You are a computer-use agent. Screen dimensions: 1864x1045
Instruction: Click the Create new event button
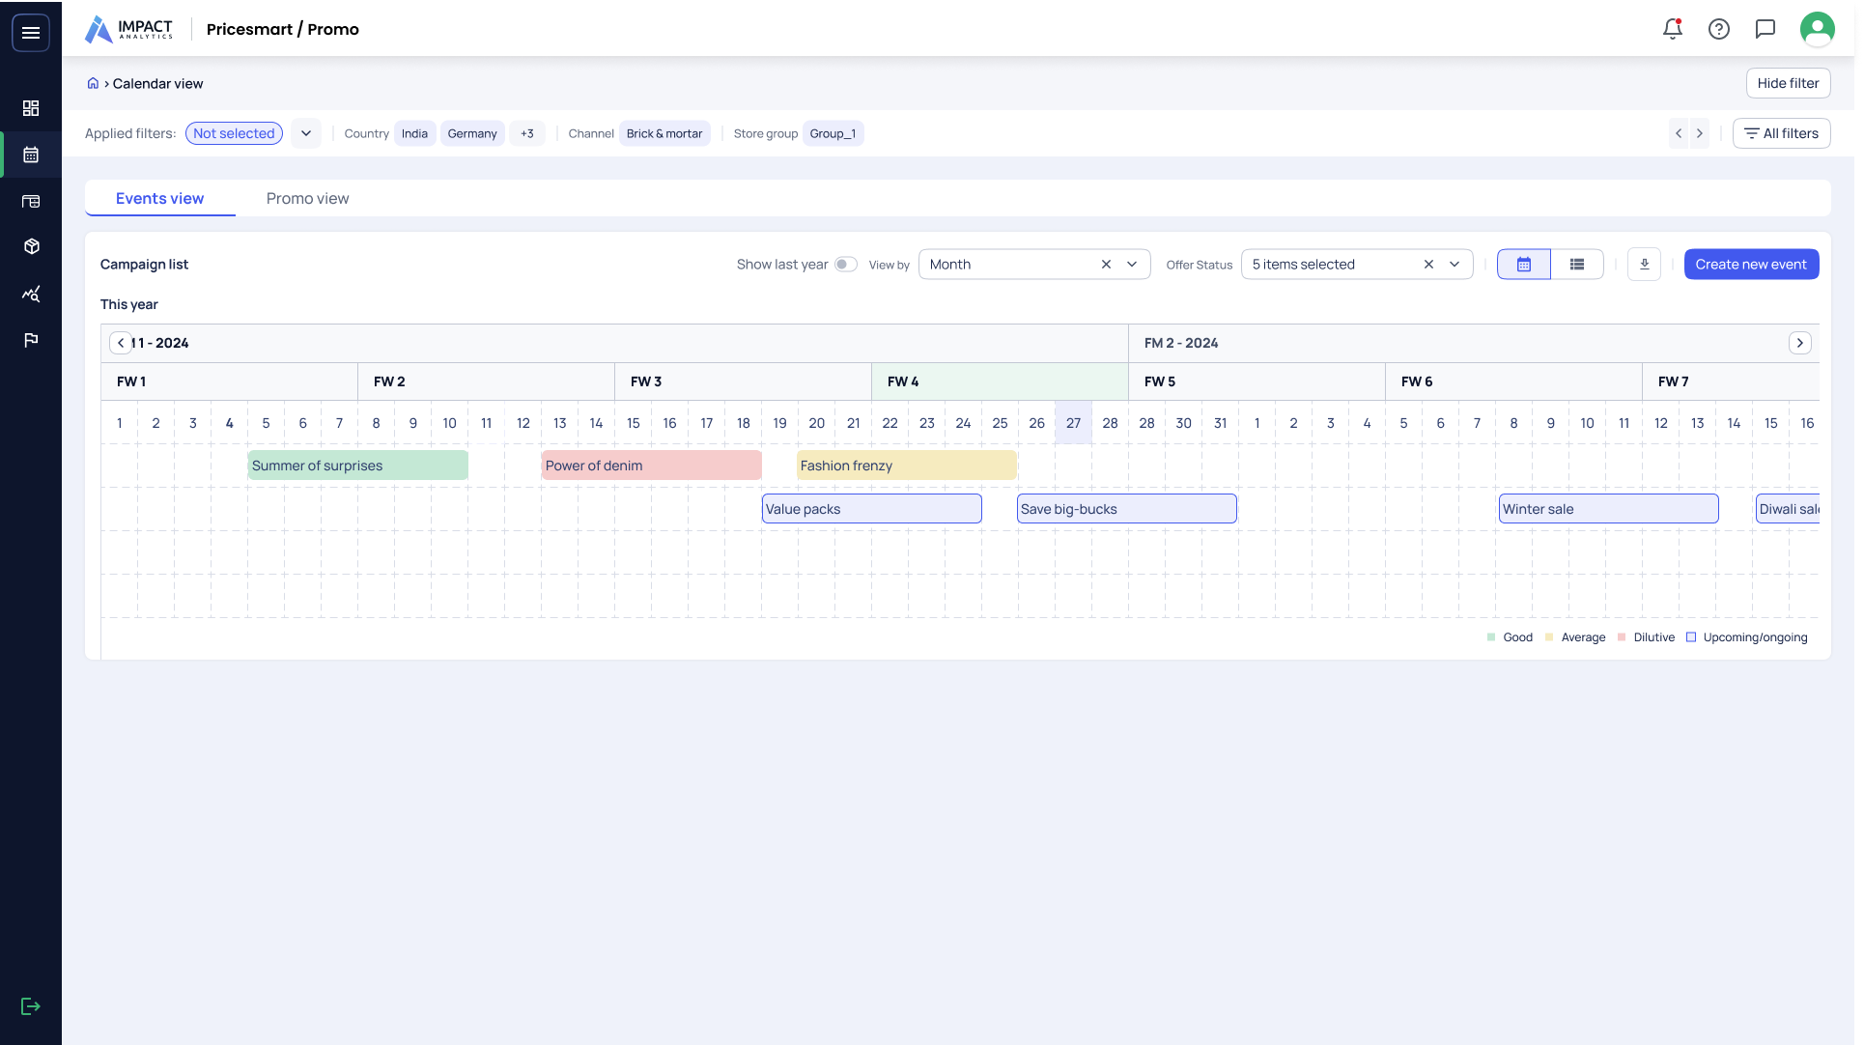click(x=1751, y=264)
